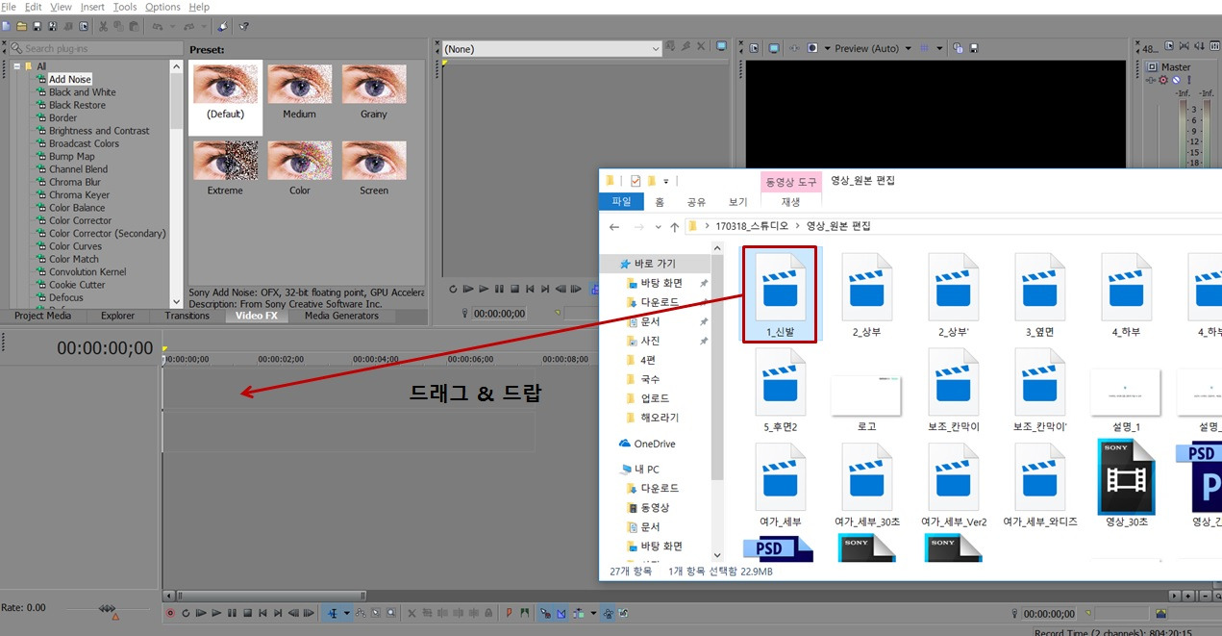Open the Options menu
This screenshot has height=636, width=1222.
pyautogui.click(x=162, y=7)
